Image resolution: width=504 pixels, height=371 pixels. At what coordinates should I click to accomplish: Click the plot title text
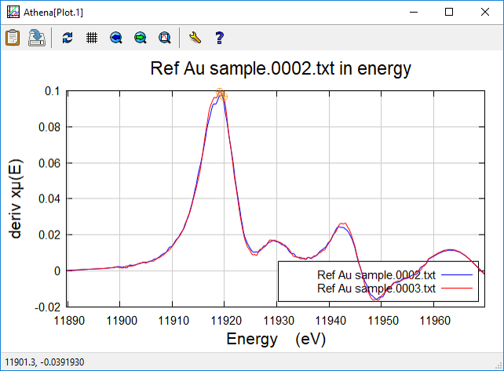(280, 68)
